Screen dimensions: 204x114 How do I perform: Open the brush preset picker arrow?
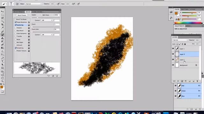click(14, 4)
